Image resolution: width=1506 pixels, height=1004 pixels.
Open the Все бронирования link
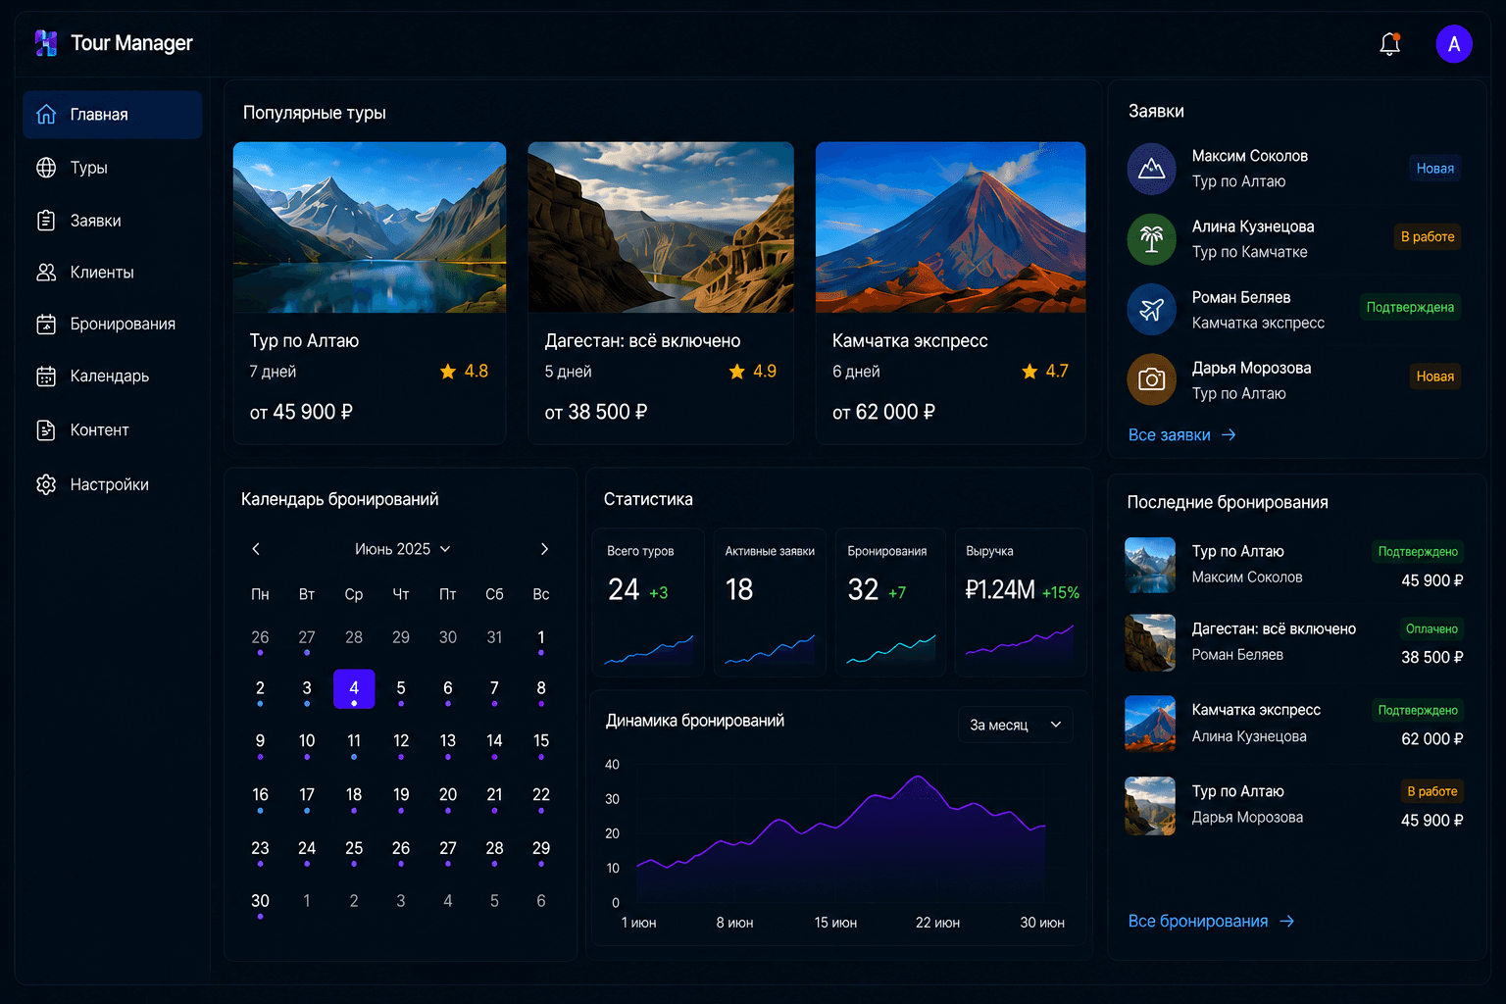pyautogui.click(x=1211, y=922)
